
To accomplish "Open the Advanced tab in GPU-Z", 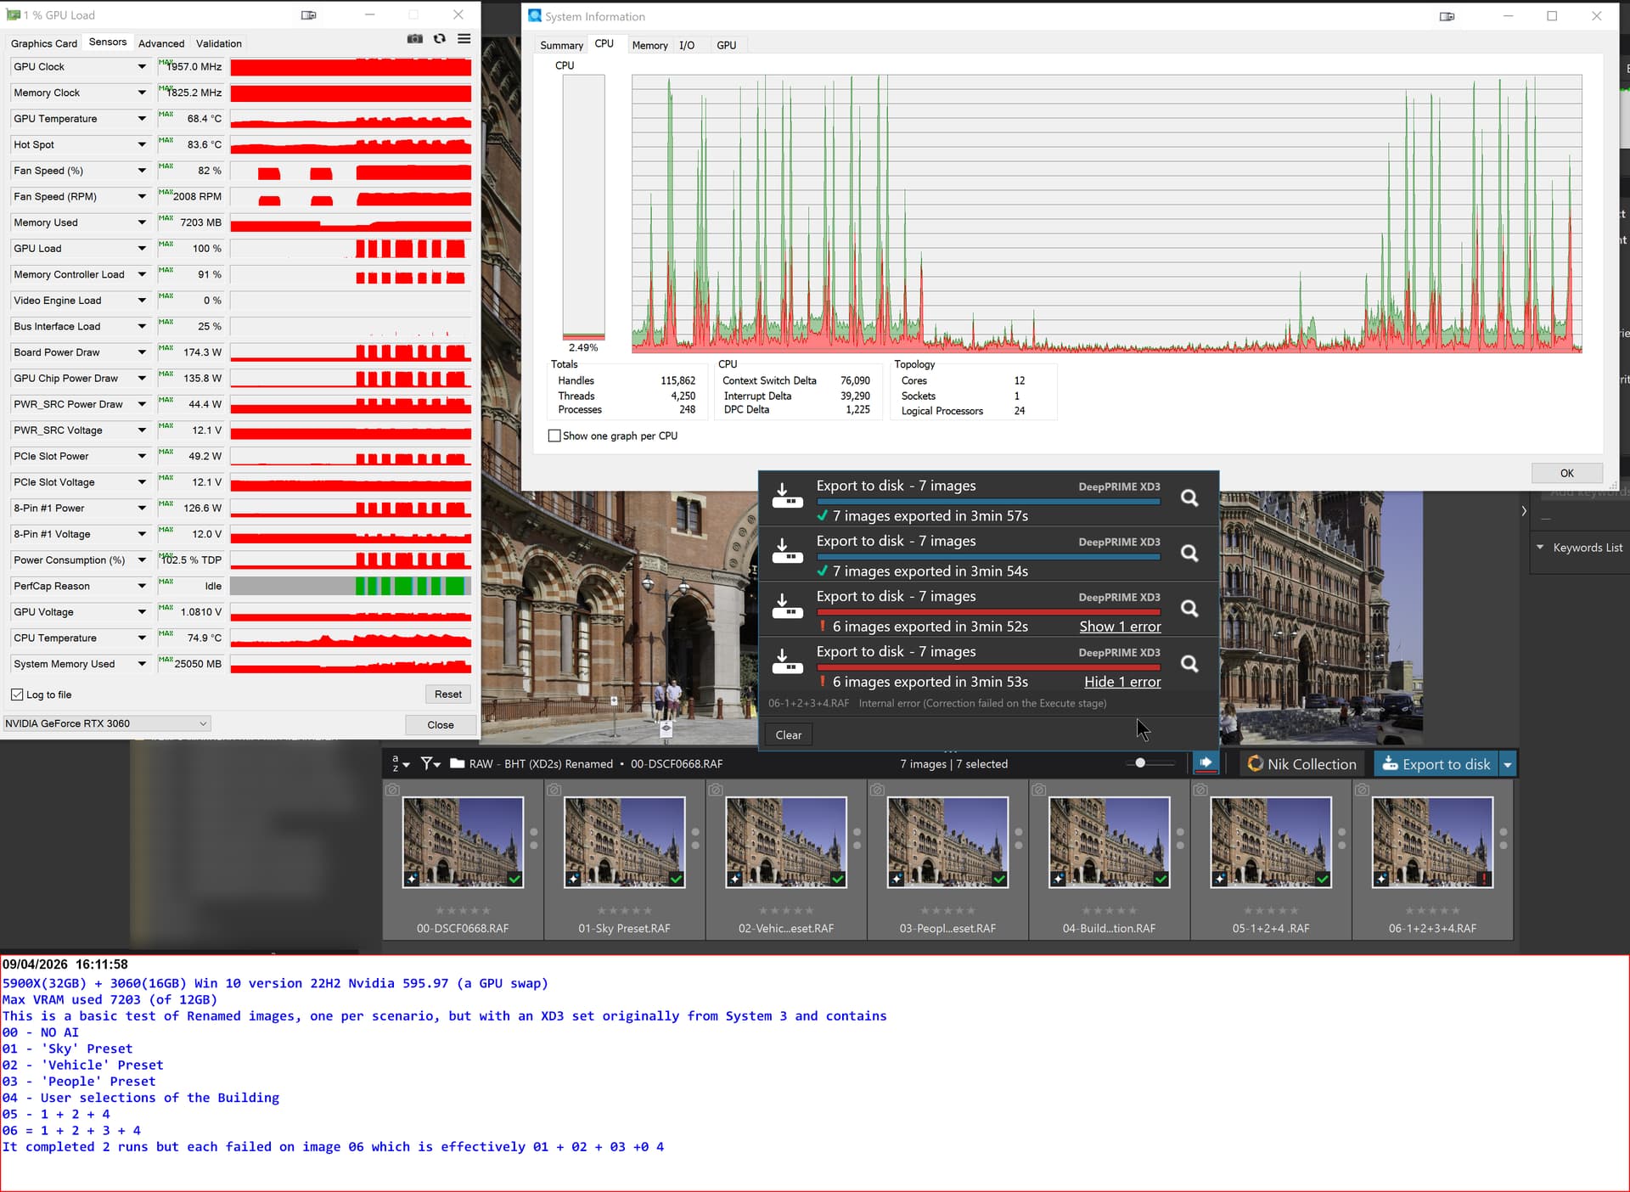I will tap(160, 43).
